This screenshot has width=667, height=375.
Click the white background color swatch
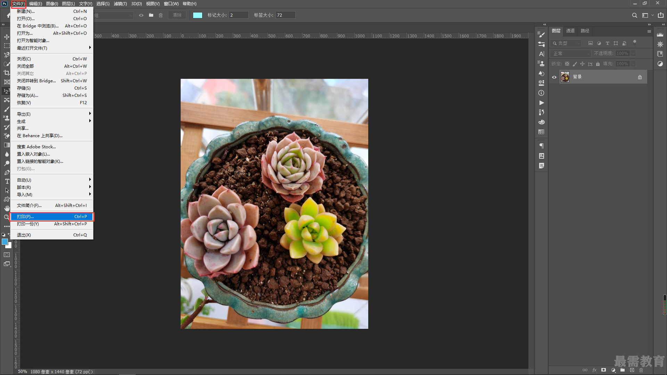[x=9, y=245]
